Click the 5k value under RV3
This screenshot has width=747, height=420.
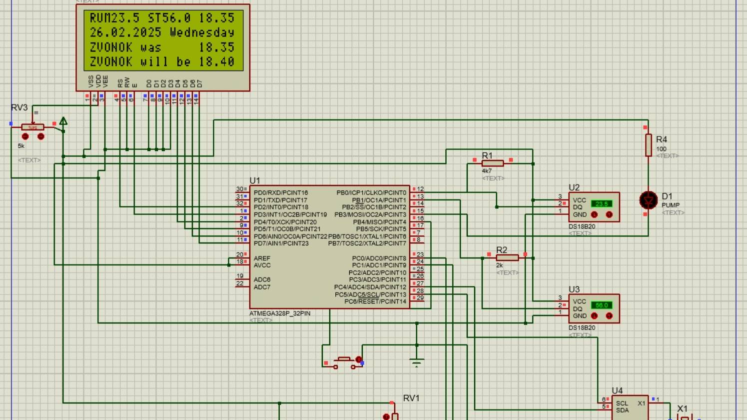21,146
